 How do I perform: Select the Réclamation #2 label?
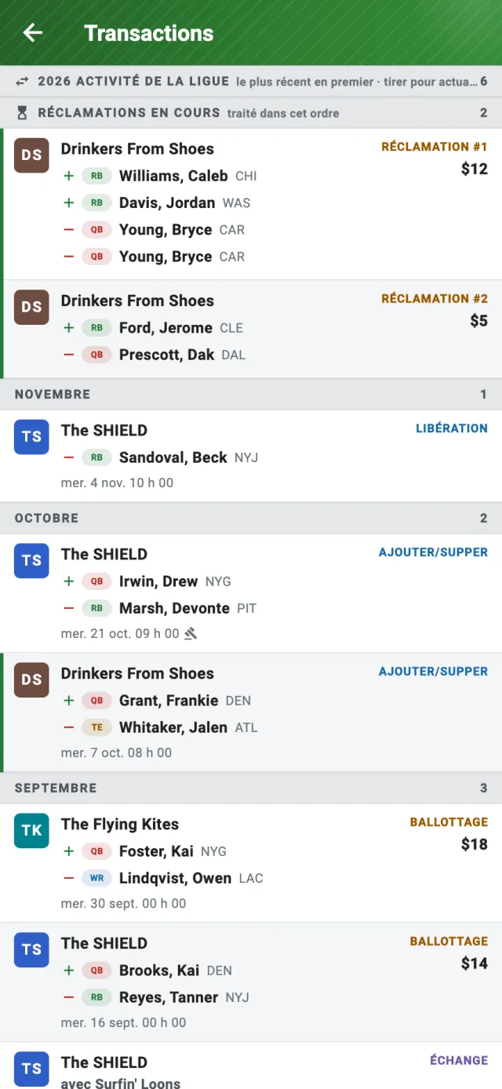pos(435,298)
